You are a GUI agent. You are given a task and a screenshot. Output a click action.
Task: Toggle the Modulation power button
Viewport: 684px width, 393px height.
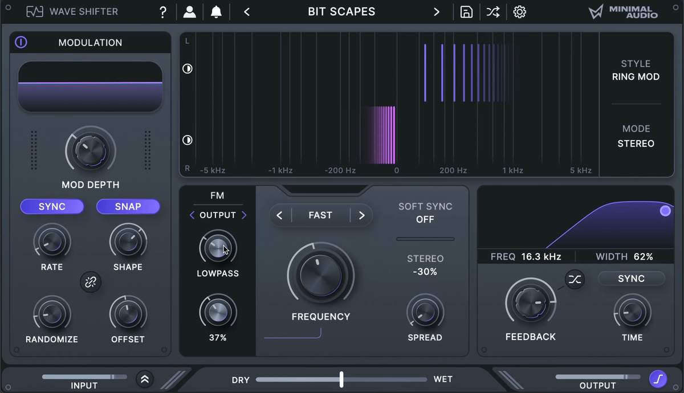[21, 42]
